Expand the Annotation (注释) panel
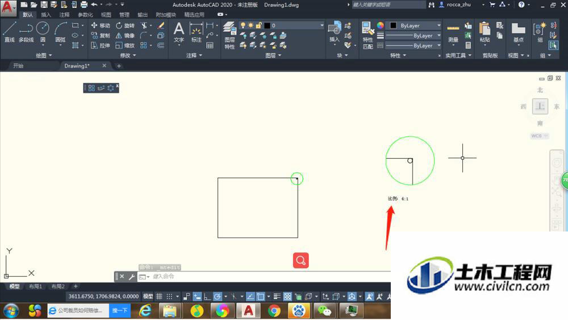 click(194, 56)
